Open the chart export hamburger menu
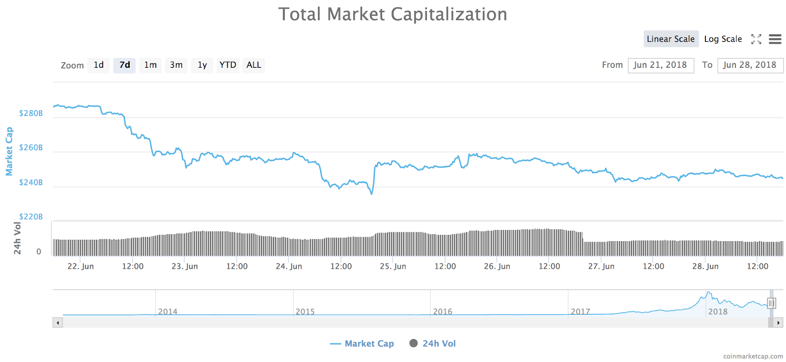Image resolution: width=786 pixels, height=362 pixels. pyautogui.click(x=775, y=39)
